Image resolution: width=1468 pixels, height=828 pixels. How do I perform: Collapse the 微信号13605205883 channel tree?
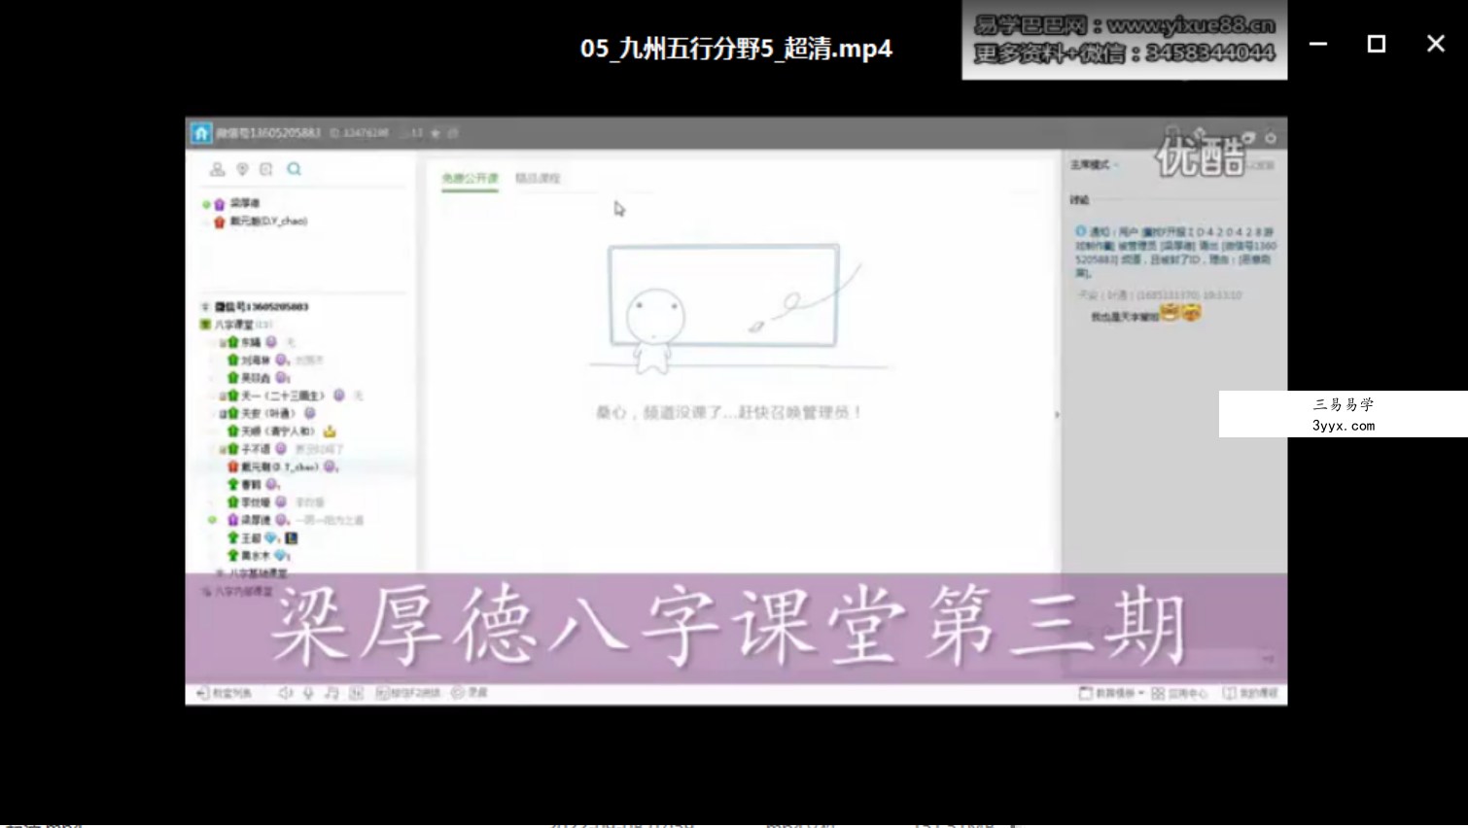205,307
